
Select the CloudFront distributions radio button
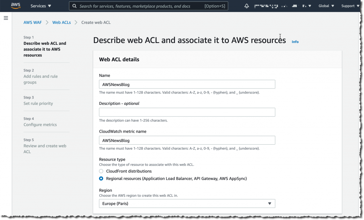101,171
